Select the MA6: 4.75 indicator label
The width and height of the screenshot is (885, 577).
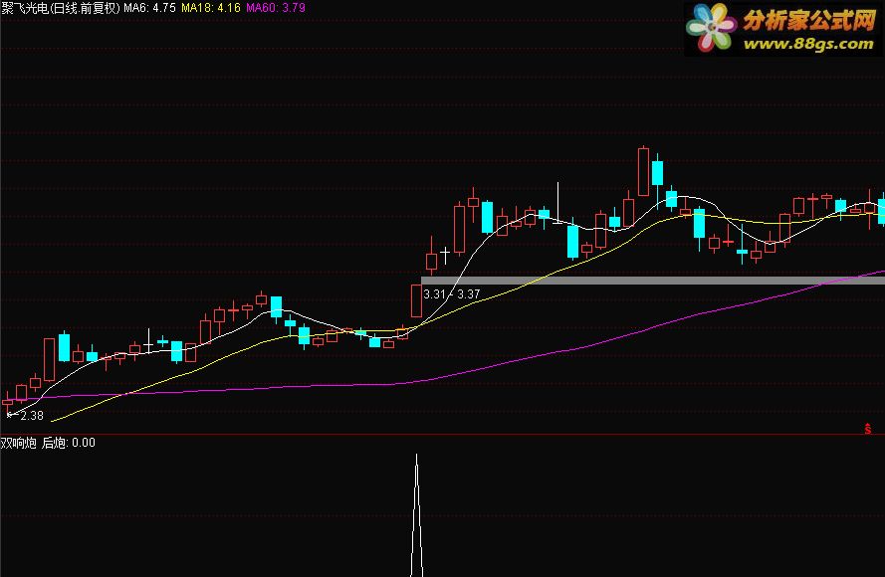[149, 8]
